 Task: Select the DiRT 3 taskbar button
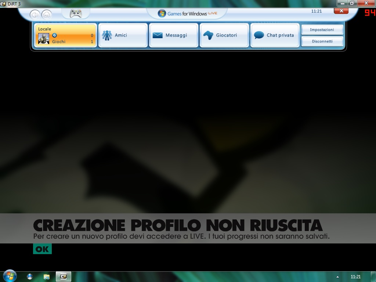pos(64,276)
